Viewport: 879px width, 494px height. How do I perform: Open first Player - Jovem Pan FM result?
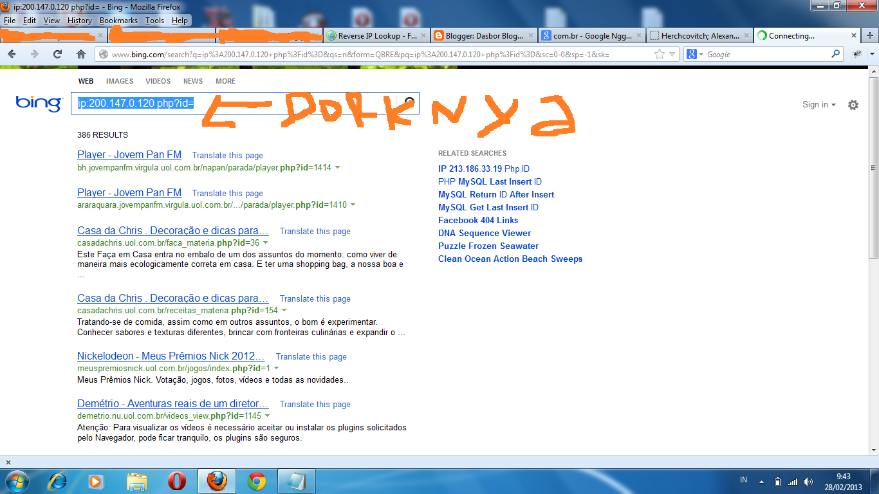click(x=129, y=154)
